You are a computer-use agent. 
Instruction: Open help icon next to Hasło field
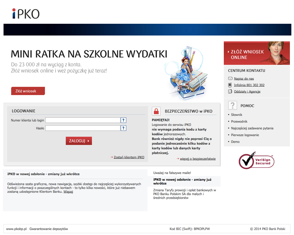click(x=123, y=128)
